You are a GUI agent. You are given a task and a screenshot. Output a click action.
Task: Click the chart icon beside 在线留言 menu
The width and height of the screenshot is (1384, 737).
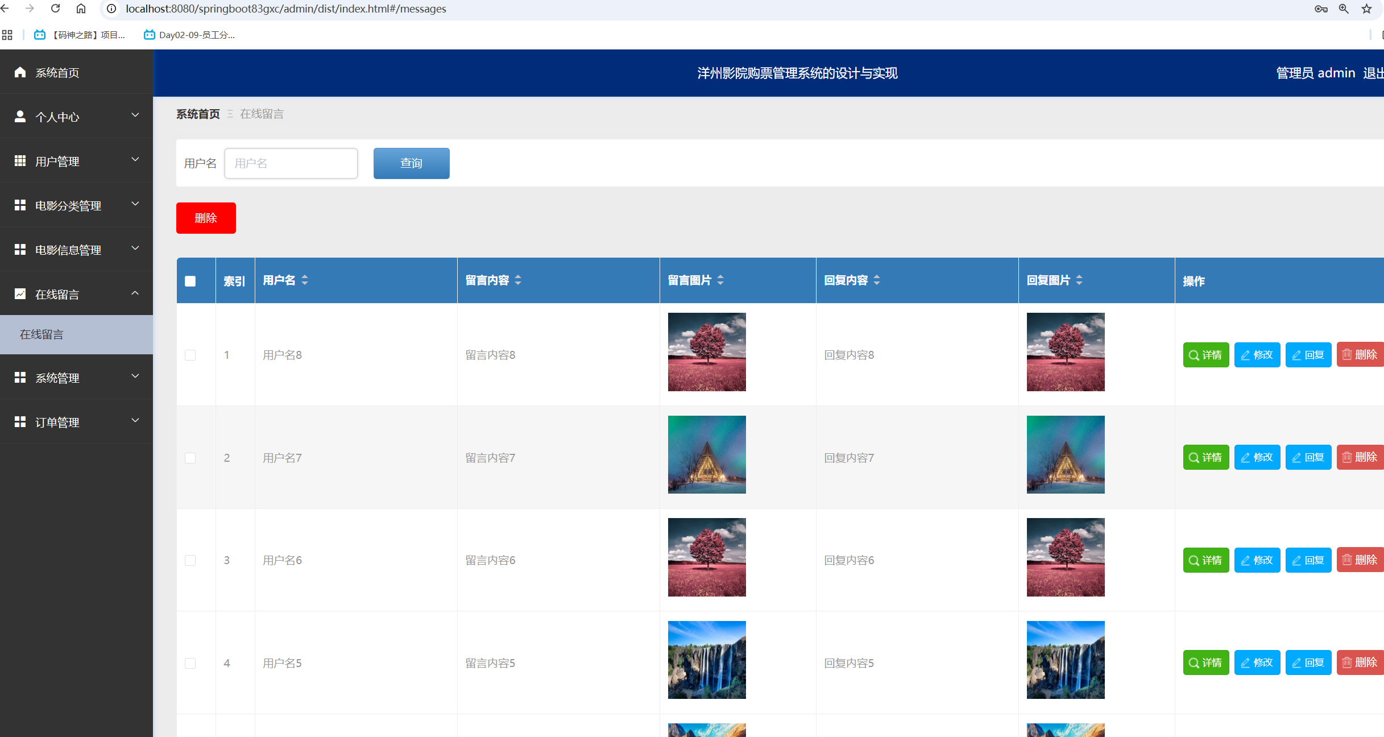coord(20,294)
